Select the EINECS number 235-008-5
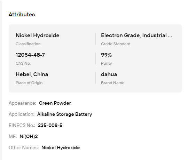Screen dimensions: 188x160 pos(50,125)
